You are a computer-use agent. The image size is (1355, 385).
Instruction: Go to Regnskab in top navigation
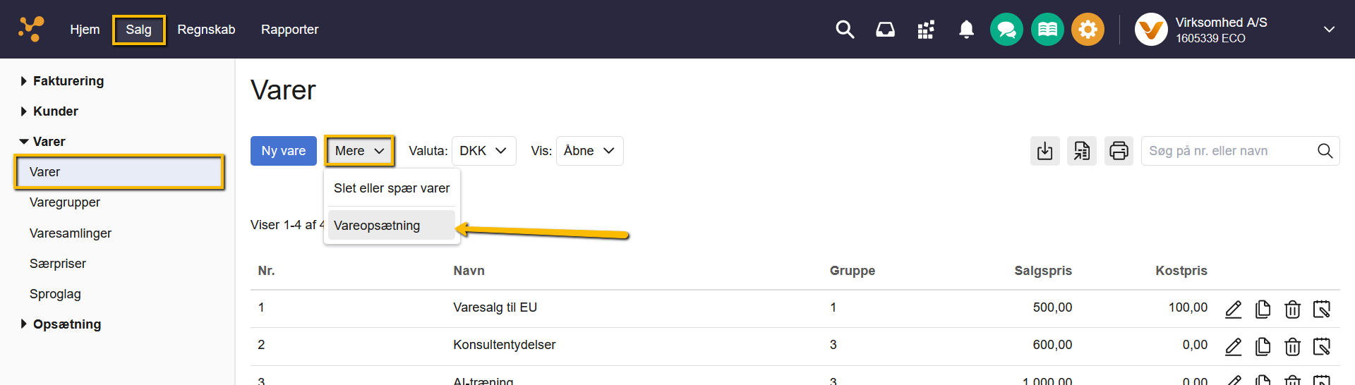pyautogui.click(x=206, y=30)
